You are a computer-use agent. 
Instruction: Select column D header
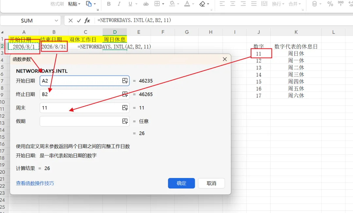pos(115,32)
